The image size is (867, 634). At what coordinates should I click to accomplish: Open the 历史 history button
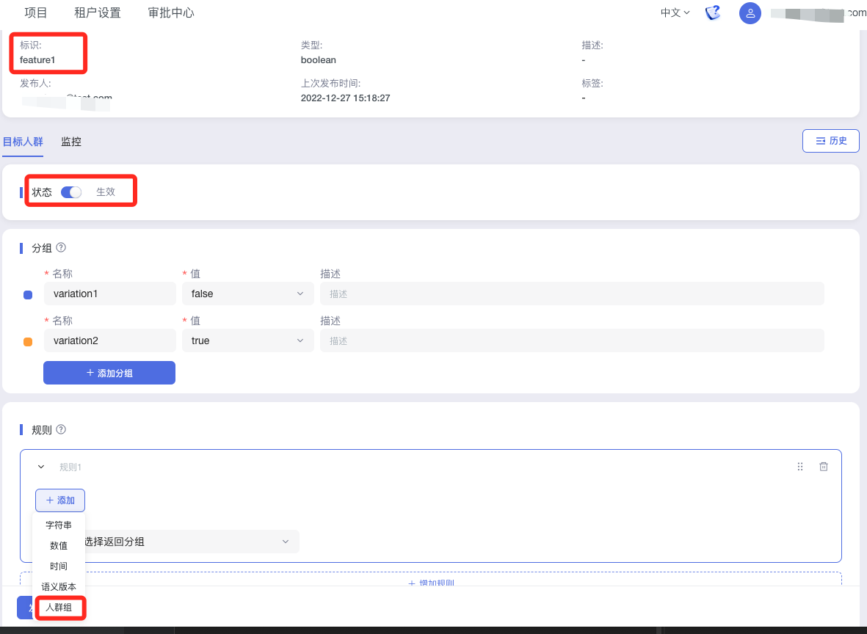pos(831,141)
